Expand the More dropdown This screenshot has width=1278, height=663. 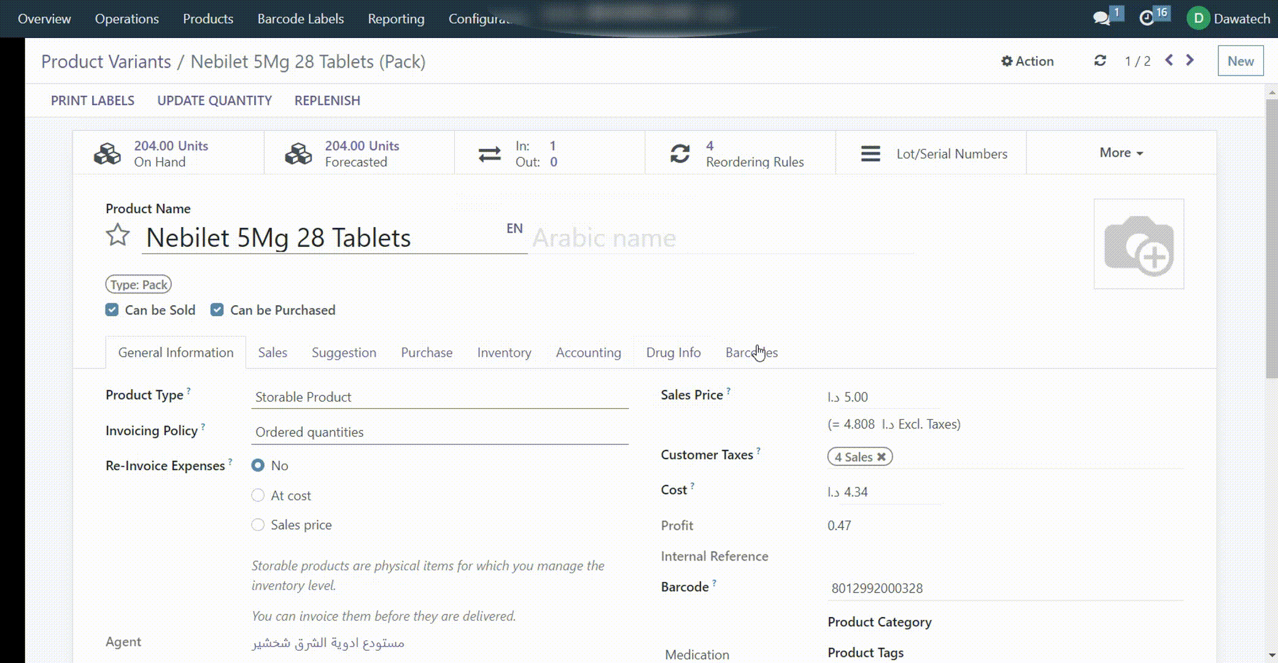(1121, 153)
